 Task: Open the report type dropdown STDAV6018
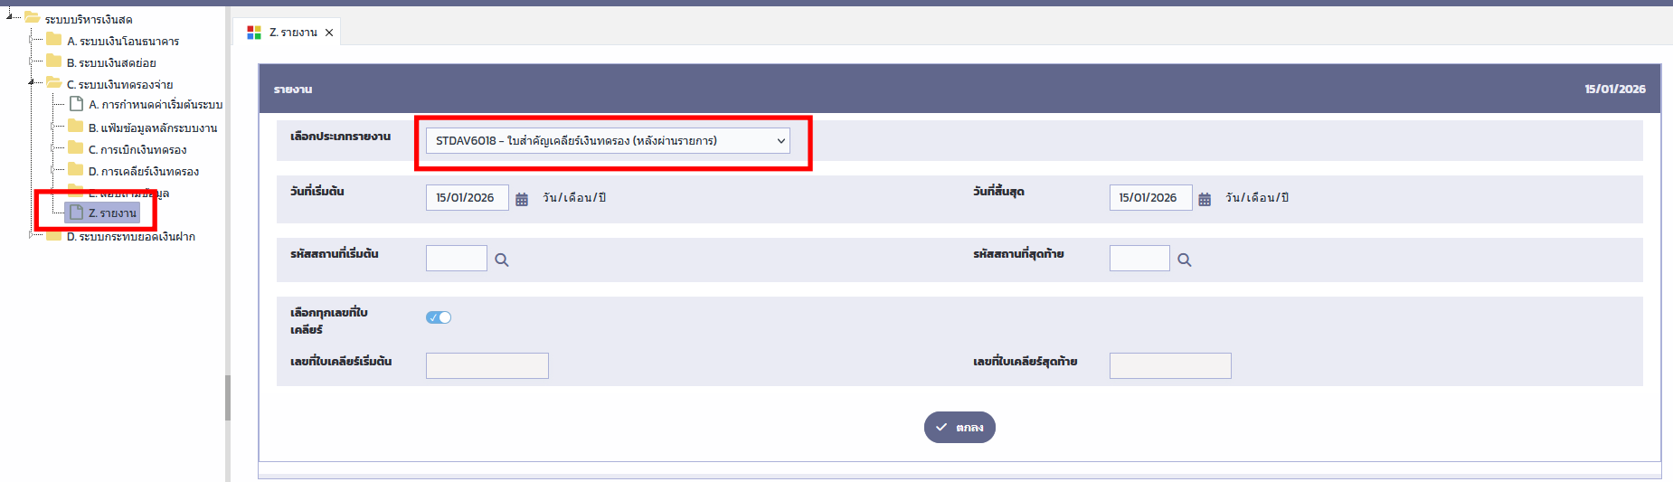[x=608, y=141]
